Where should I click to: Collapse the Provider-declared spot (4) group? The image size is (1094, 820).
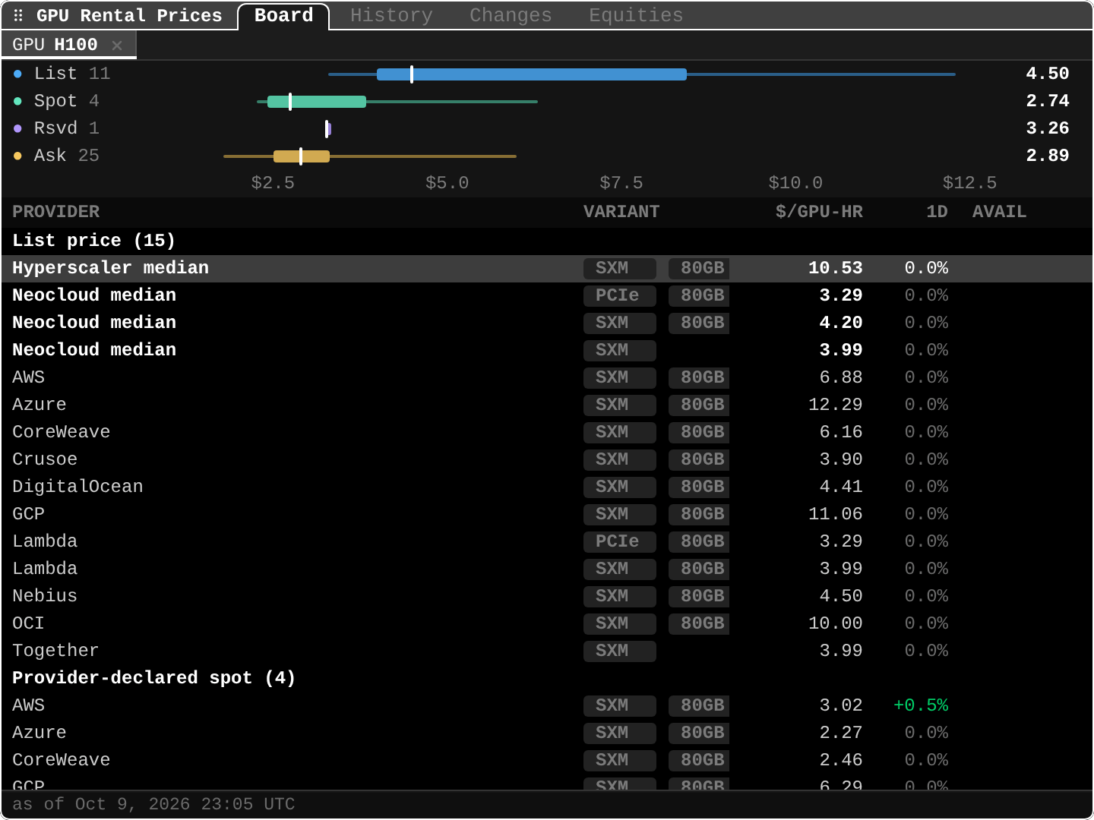[547, 678]
